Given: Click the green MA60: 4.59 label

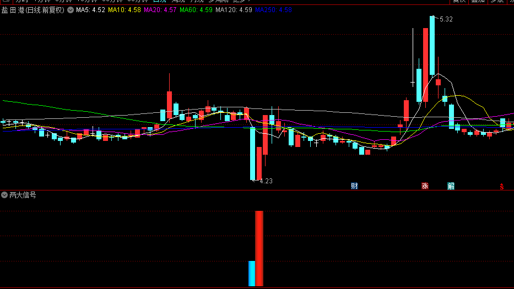Looking at the screenshot, I should [x=196, y=10].
